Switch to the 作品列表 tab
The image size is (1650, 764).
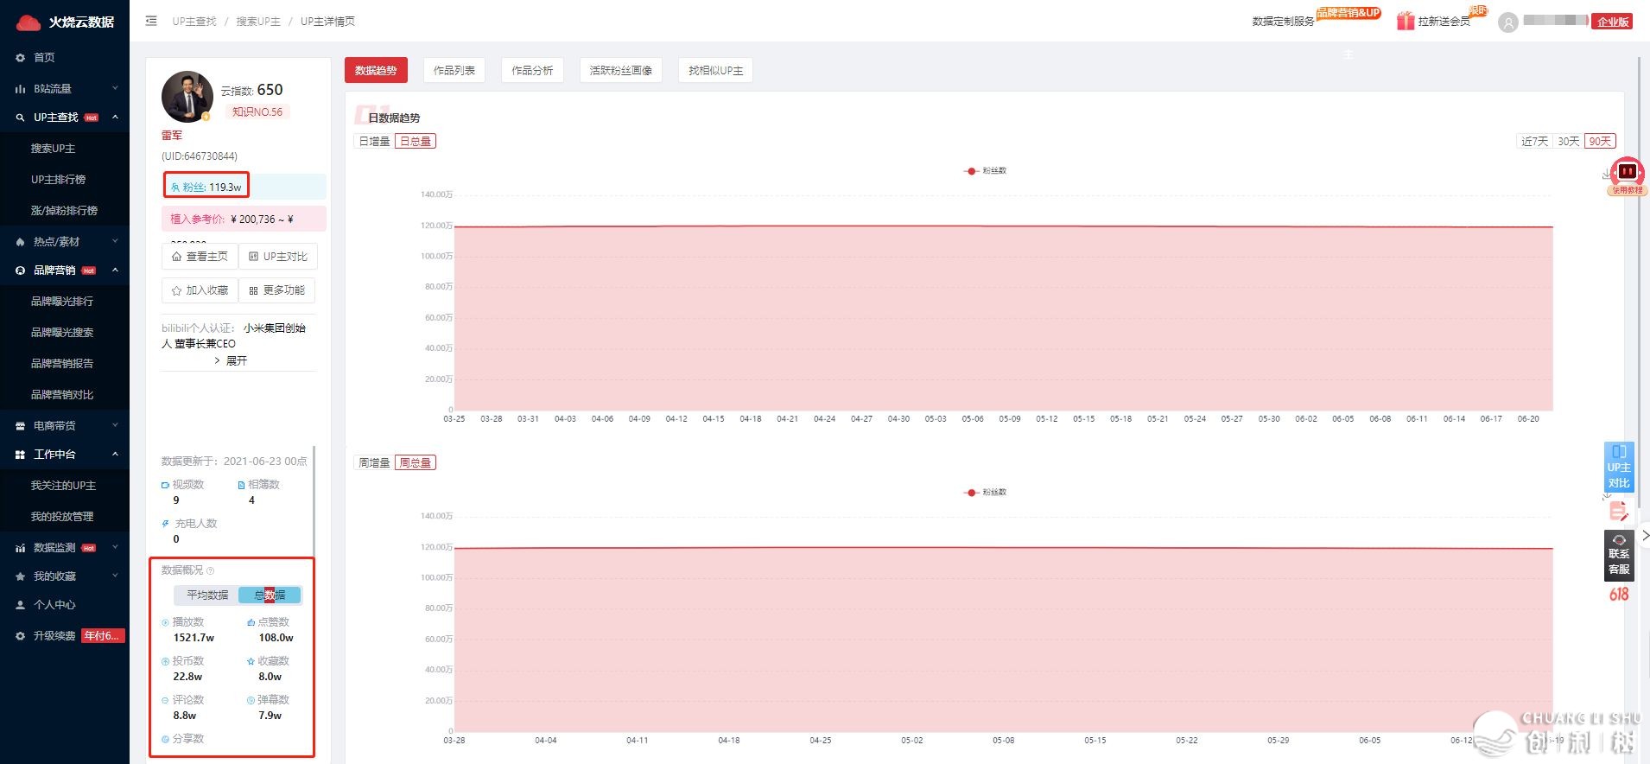coord(454,70)
